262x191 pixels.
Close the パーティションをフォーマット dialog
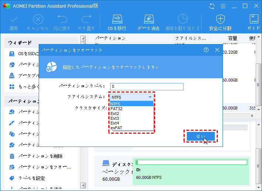coord(217,50)
